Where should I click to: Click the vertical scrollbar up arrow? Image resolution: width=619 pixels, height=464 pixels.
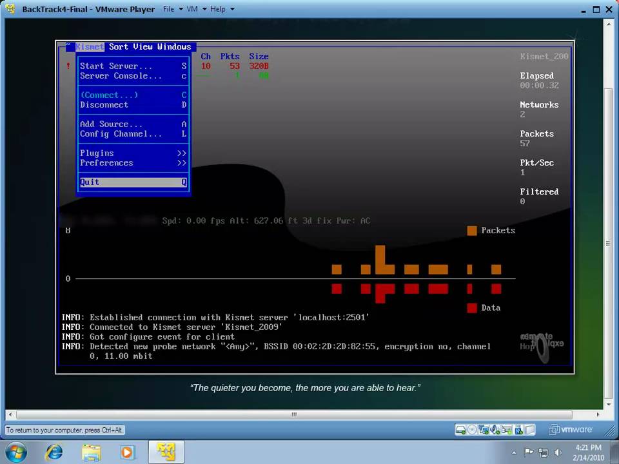coord(608,24)
